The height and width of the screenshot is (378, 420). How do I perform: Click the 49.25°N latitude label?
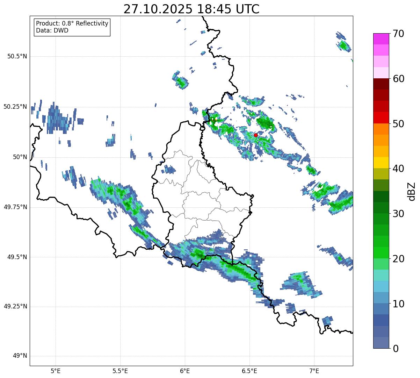(15, 307)
